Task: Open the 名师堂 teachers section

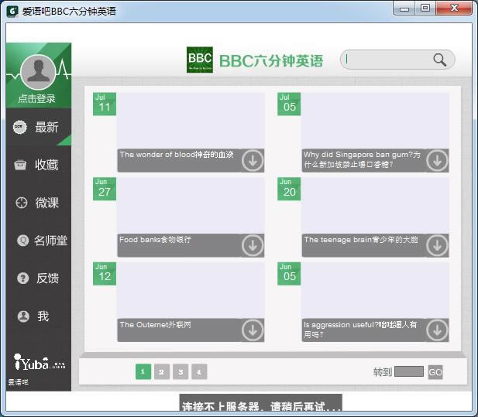Action: [x=38, y=241]
